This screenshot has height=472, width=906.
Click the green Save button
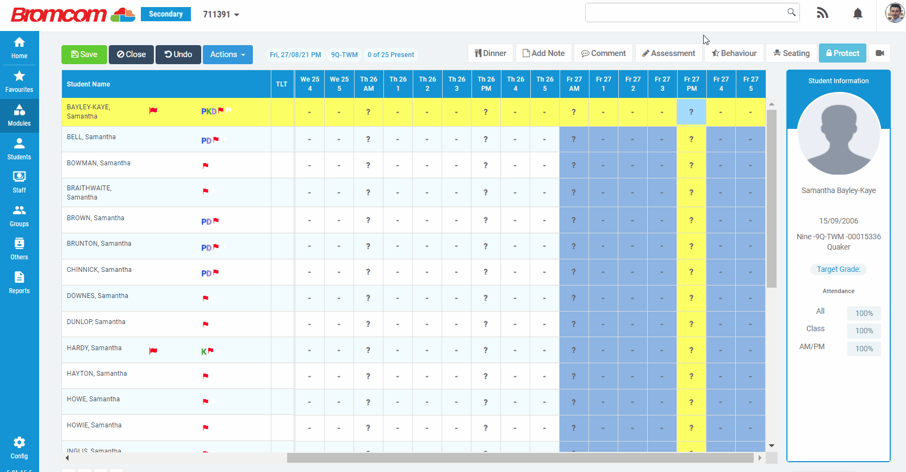[84, 54]
